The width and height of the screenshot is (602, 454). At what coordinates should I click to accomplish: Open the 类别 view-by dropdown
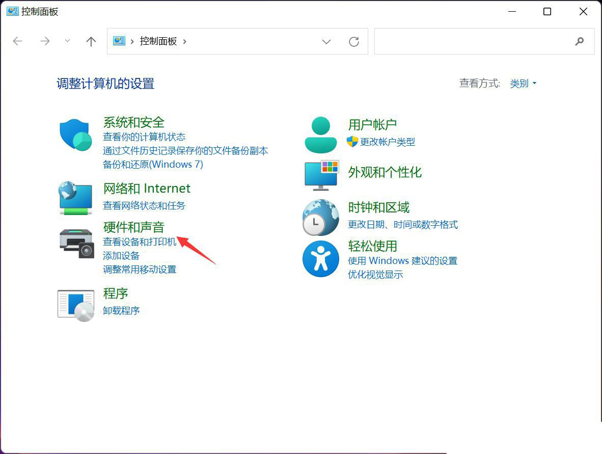pyautogui.click(x=523, y=83)
